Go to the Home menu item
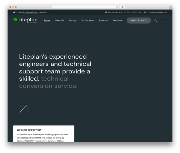This screenshot has height=153, width=180. point(47,21)
